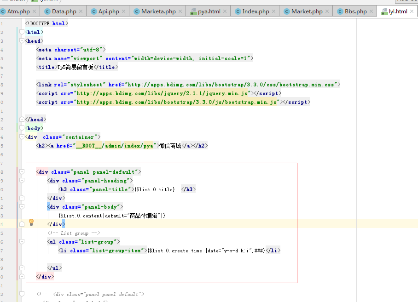Viewport: 418px width, 302px height.
Task: Close the Data.php tab
Action: (x=81, y=11)
